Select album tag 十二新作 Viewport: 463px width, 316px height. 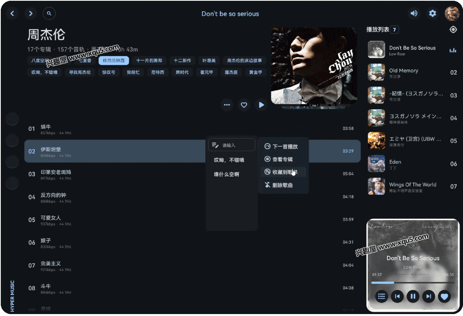[x=182, y=60]
